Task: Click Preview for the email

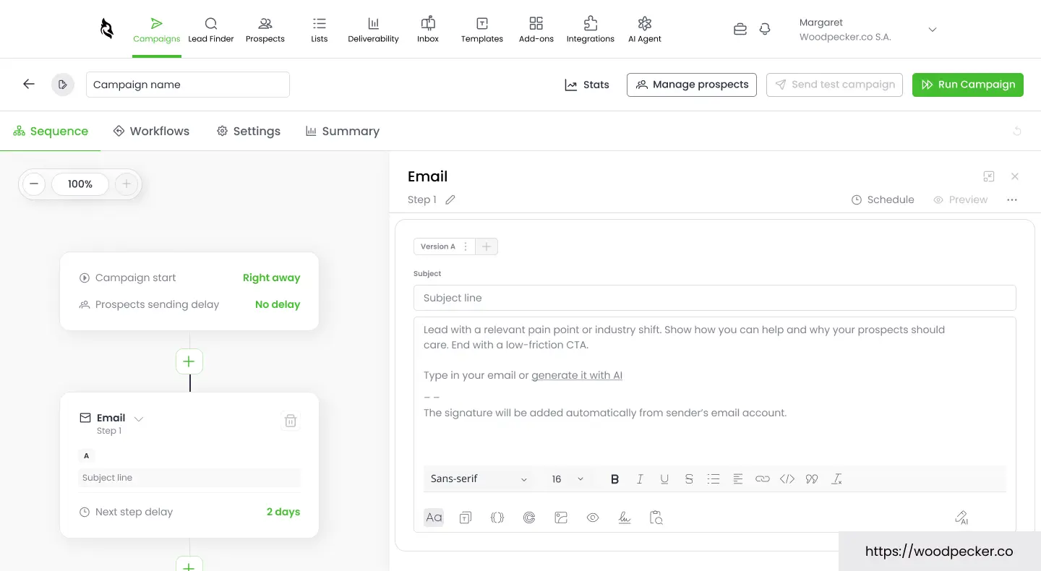Action: coord(960,199)
